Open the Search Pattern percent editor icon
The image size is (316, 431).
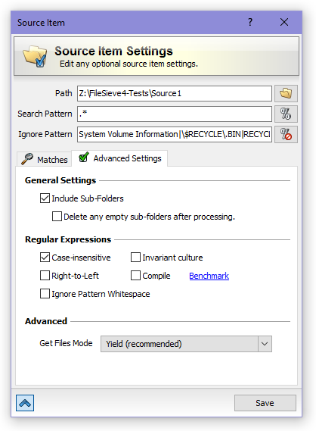click(x=286, y=114)
